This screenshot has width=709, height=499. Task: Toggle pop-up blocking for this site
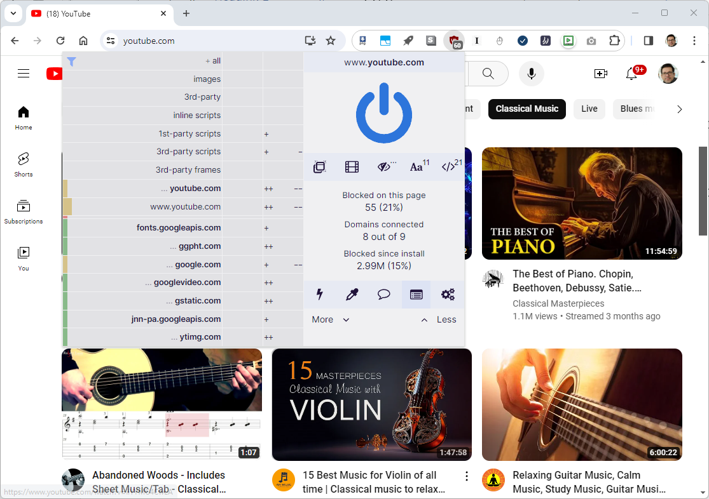(320, 167)
